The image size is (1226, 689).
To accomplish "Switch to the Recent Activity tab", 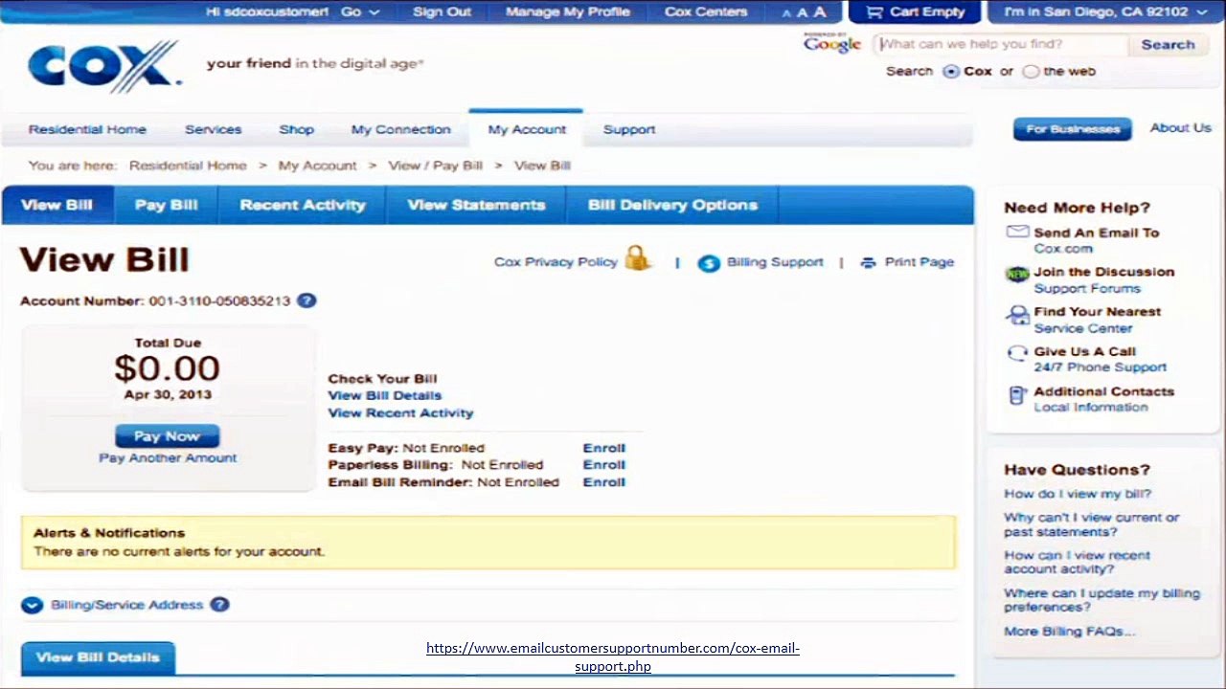I will pos(303,205).
